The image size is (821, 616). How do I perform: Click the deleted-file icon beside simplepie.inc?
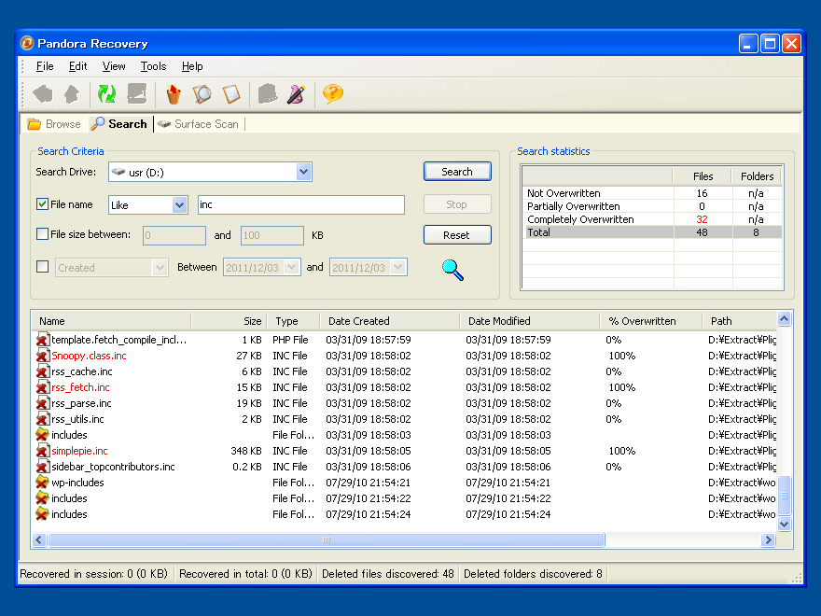pyautogui.click(x=42, y=451)
